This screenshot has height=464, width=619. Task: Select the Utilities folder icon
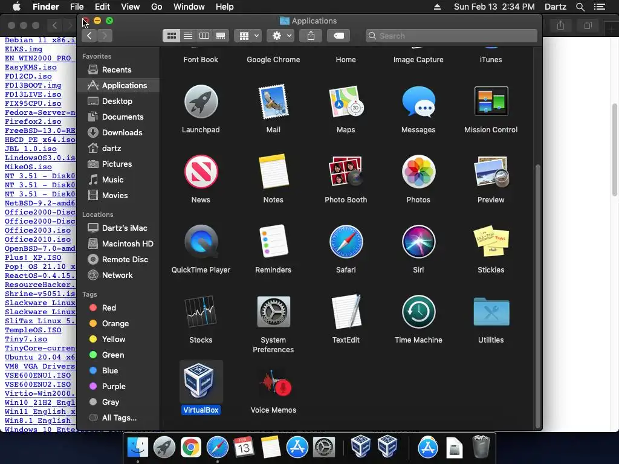click(x=491, y=312)
